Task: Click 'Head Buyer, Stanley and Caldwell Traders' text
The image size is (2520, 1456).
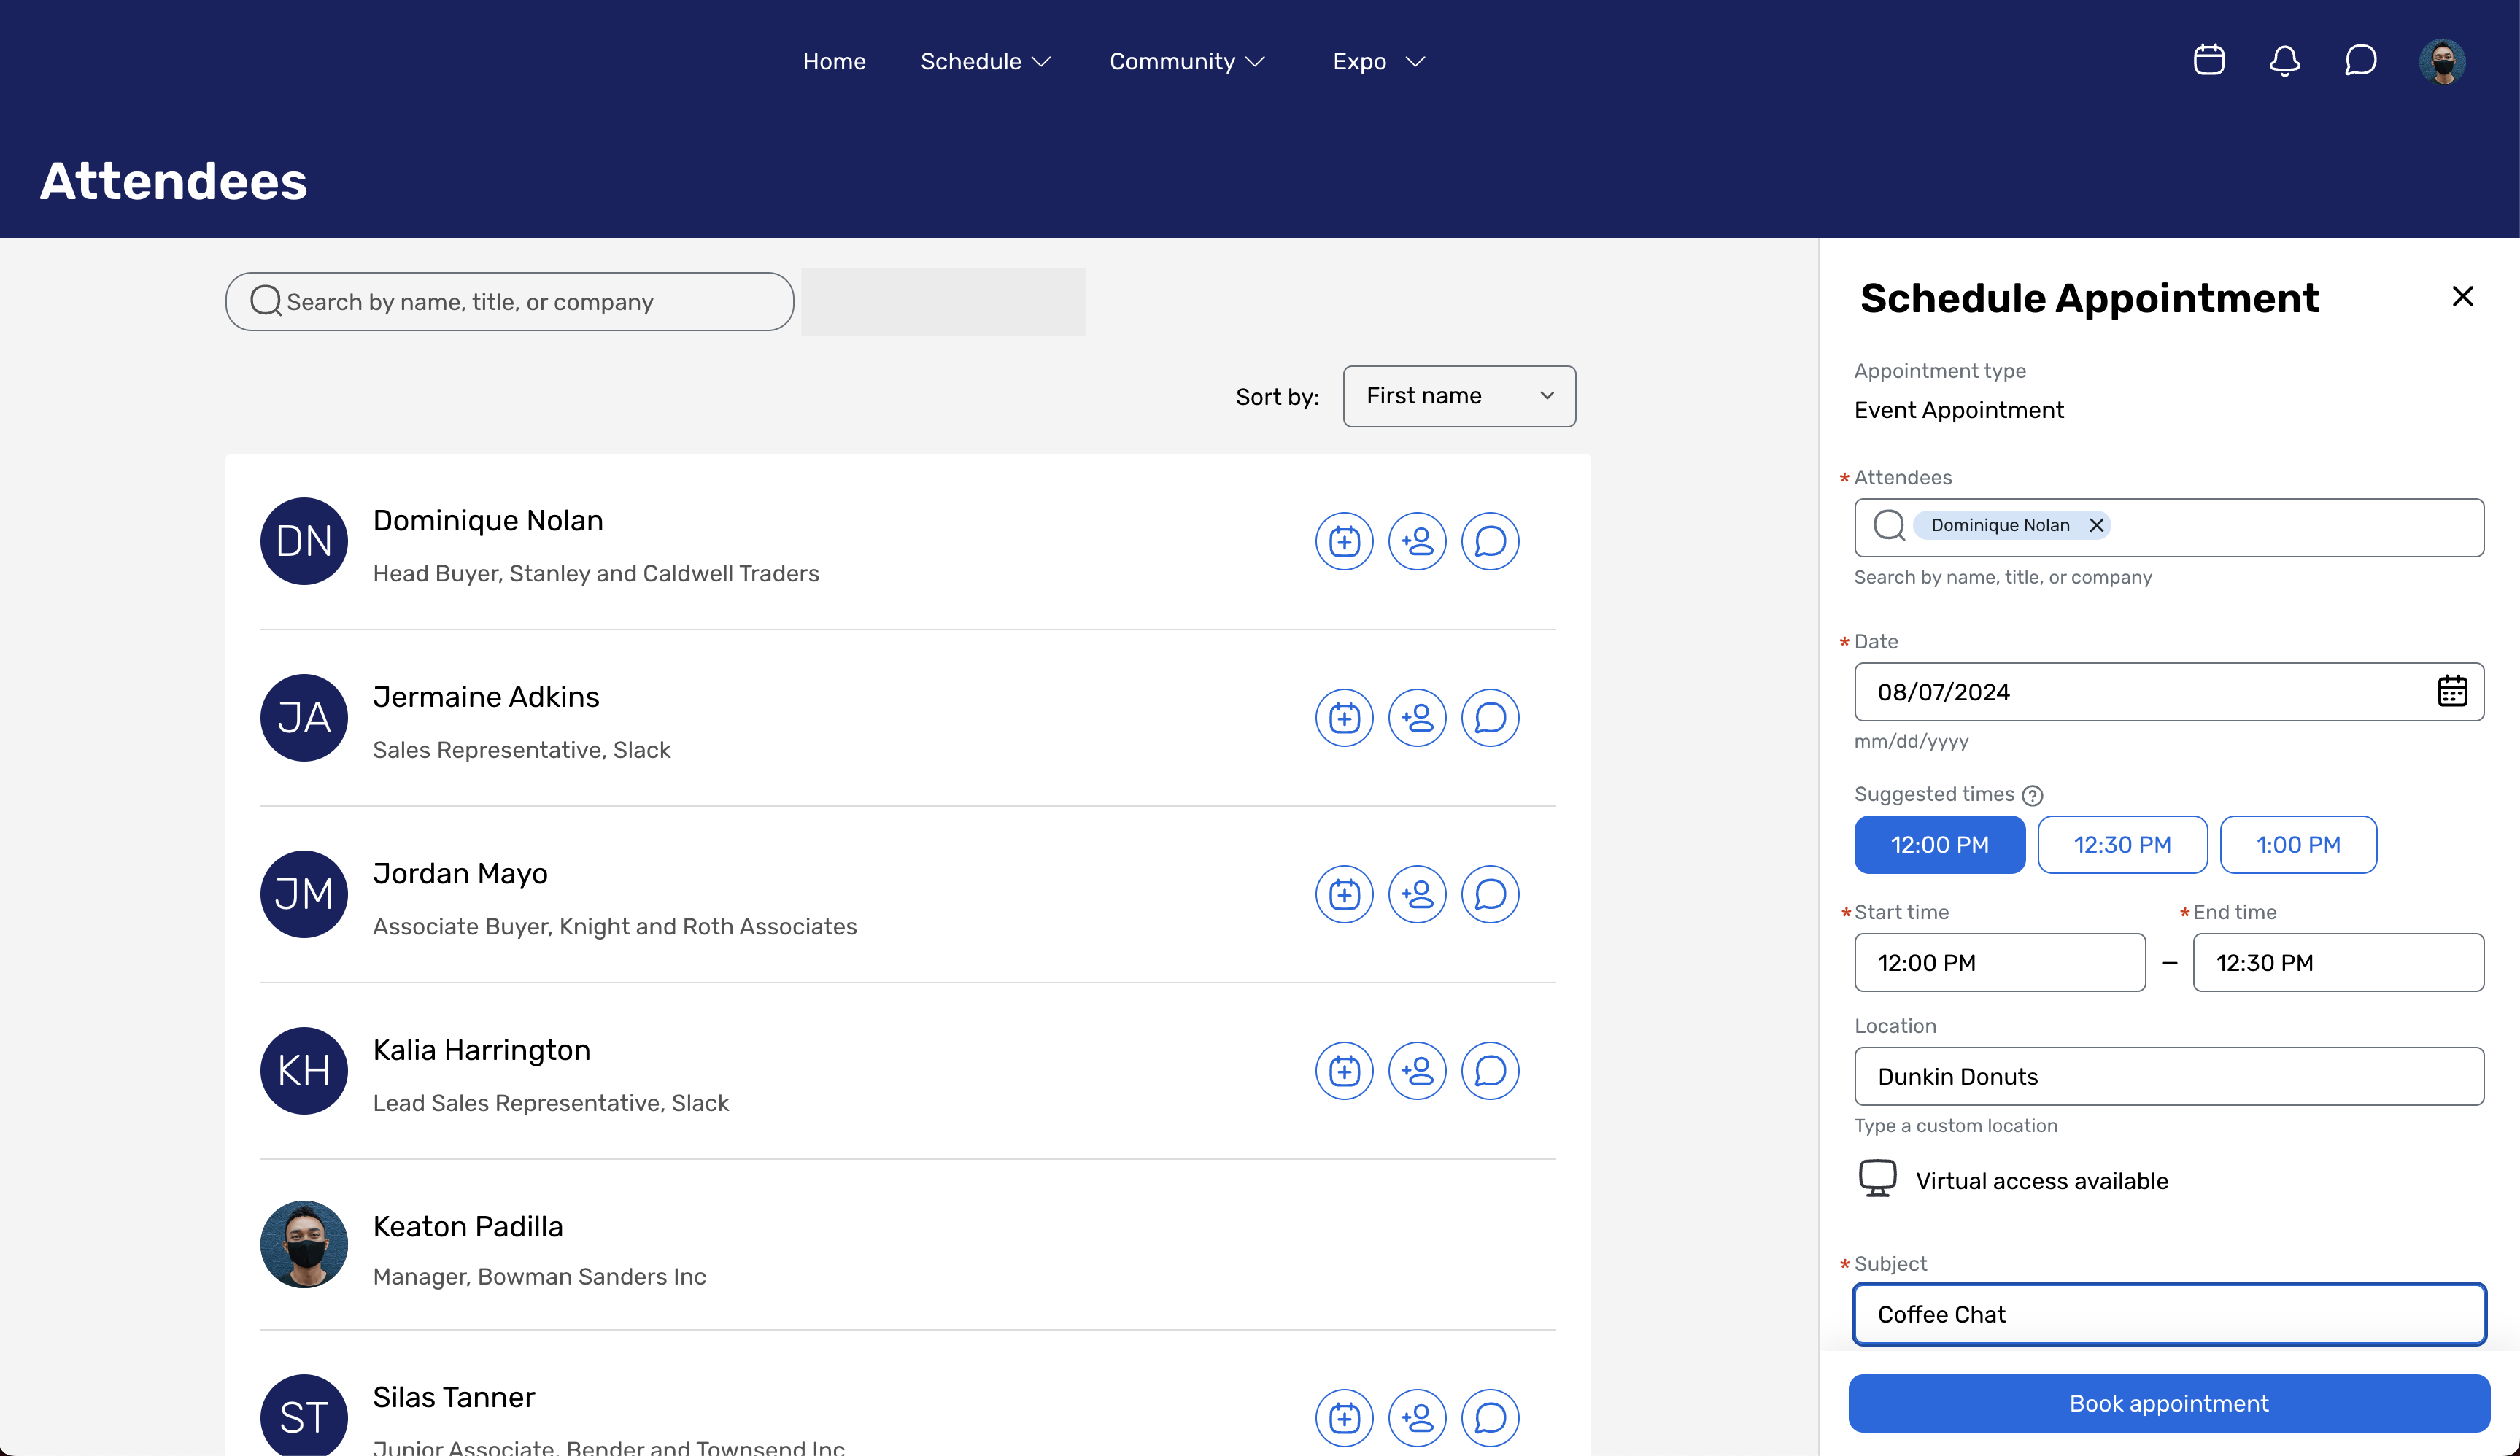Action: [x=596, y=573]
